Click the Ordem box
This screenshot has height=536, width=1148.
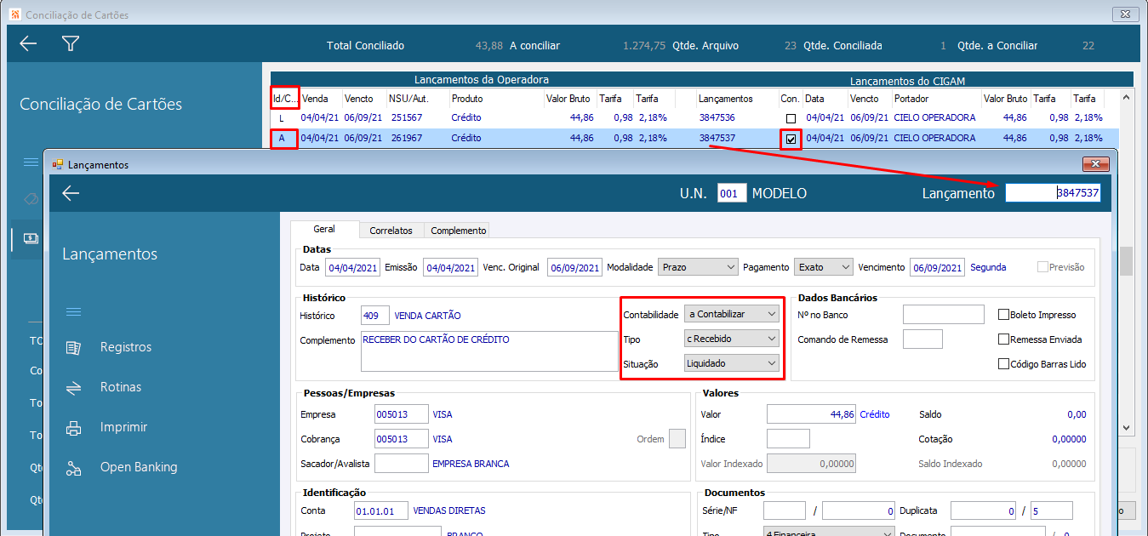click(677, 439)
